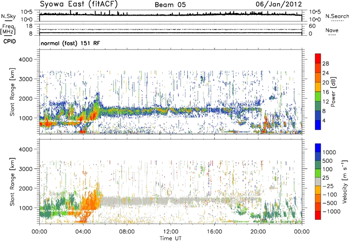
Task: Click the solid frequency line near 8 MHz
Action: 171,33
